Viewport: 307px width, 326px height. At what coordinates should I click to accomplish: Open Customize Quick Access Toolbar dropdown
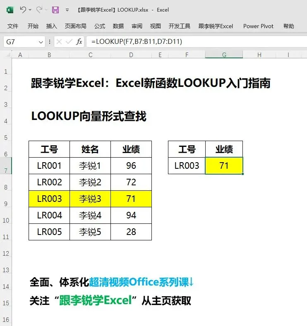(67, 10)
